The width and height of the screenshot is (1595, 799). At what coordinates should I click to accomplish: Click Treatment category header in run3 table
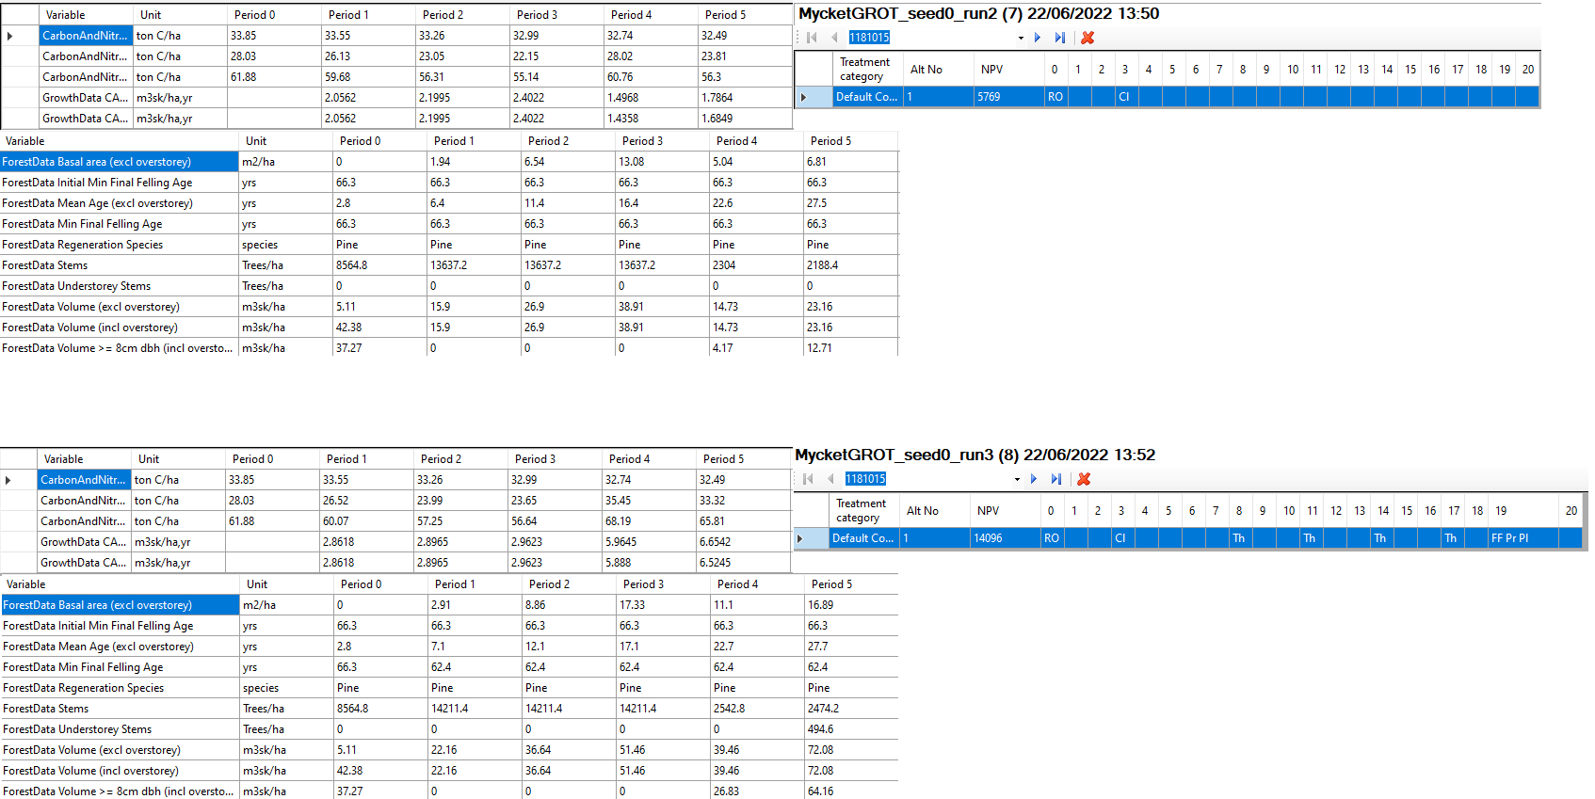[x=861, y=511]
